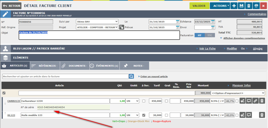268x128 pixels.
Task: Delete the Huile modèle 123 line
Action: (262, 115)
